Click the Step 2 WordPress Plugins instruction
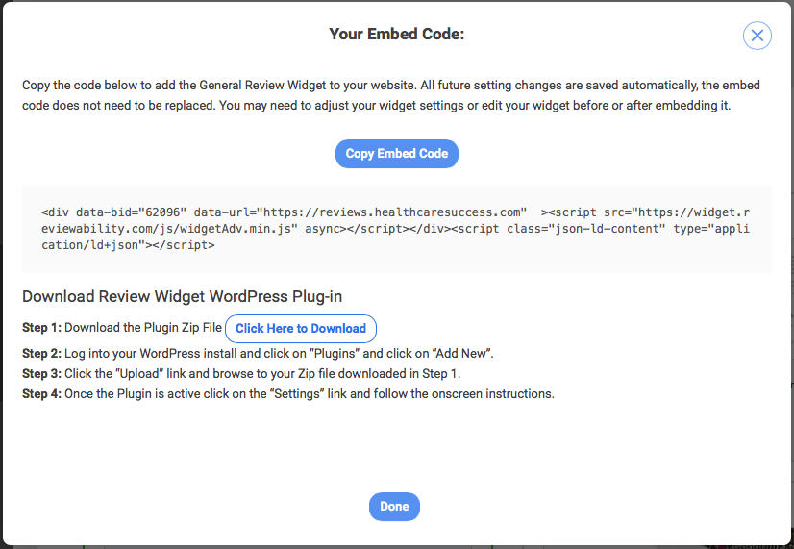 258,354
